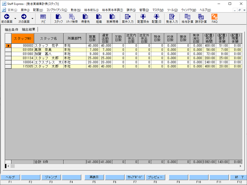Go back with the 前の画面 arrow icon
The image size is (247, 185).
(7, 17)
